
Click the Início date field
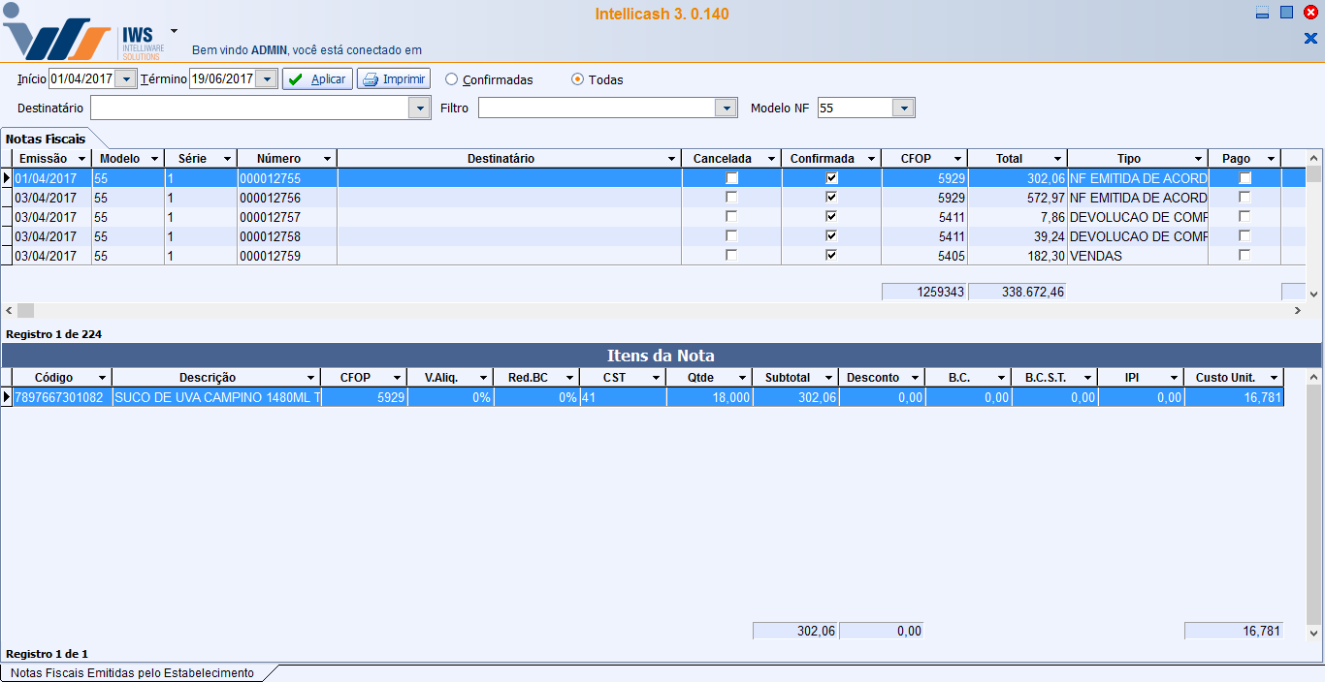coord(81,79)
